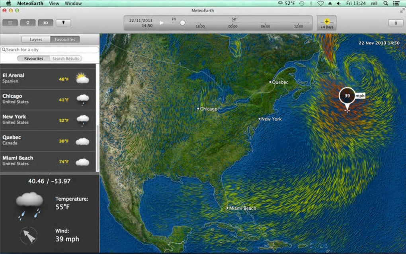
Task: Select Miami Beach in favourites list
Action: click(x=48, y=162)
